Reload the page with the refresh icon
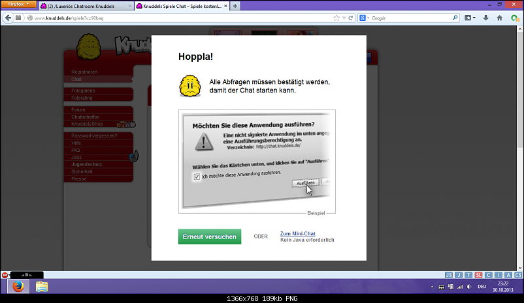This screenshot has height=303, width=524. [x=351, y=18]
